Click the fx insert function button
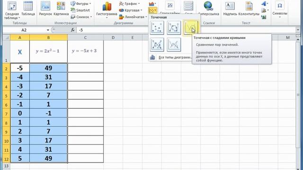 click(x=72, y=30)
